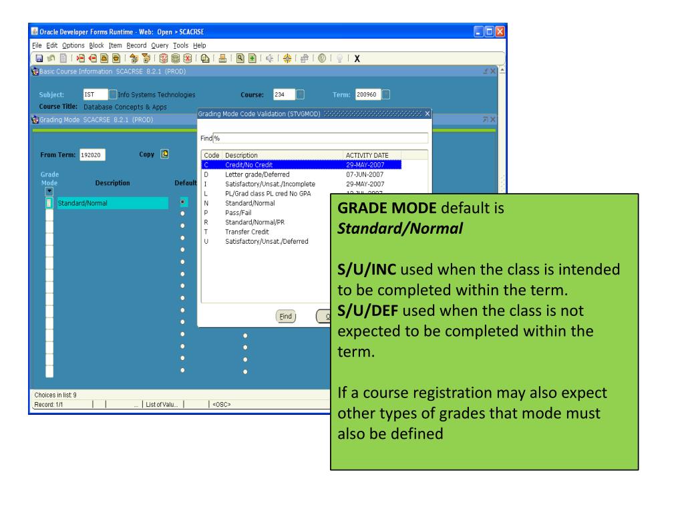This screenshot has height=513, width=684.
Task: Click the Cancel Query toolbar icon
Action: click(x=188, y=58)
